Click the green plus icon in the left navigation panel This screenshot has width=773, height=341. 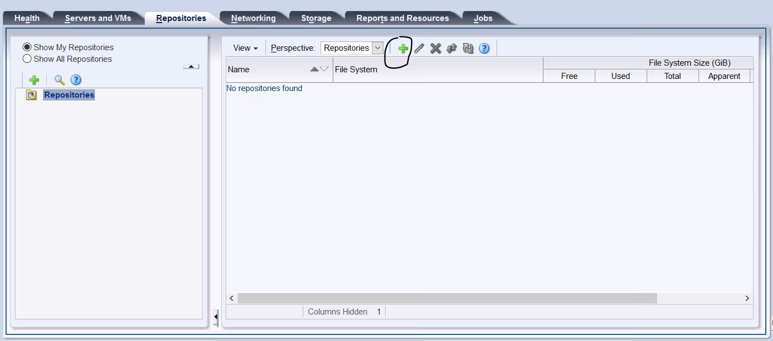point(34,80)
